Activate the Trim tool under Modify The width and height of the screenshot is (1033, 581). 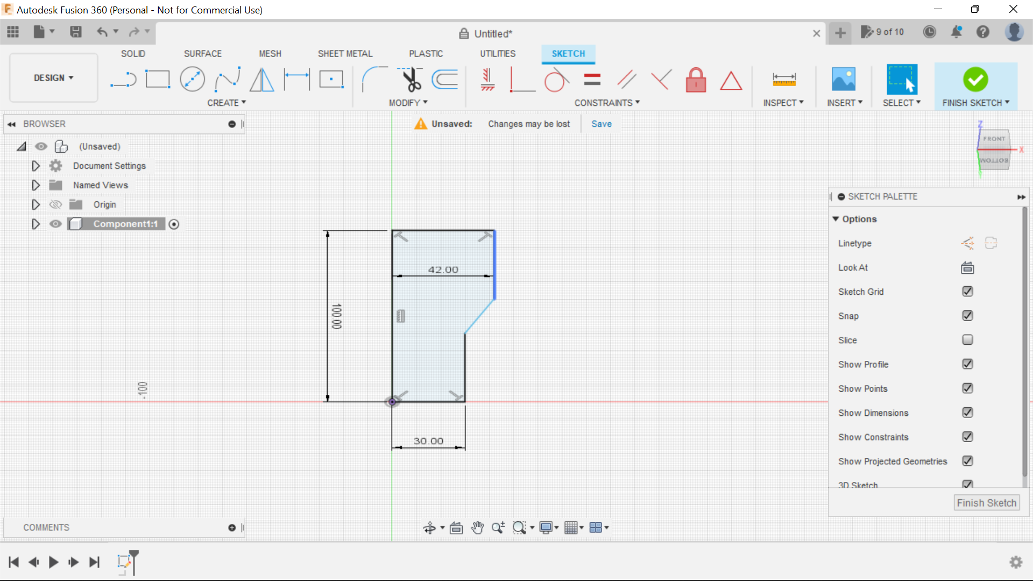click(410, 79)
